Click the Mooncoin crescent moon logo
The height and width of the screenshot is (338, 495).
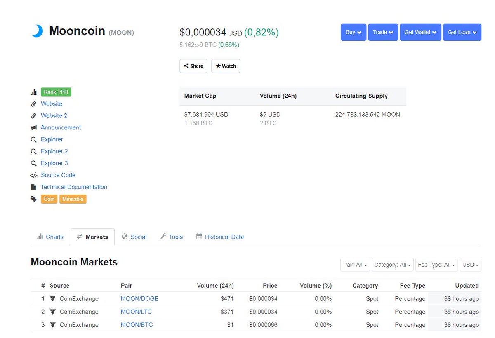point(37,31)
